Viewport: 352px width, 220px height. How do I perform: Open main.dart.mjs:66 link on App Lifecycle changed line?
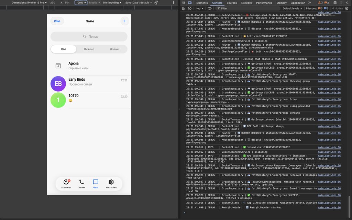click(329, 203)
